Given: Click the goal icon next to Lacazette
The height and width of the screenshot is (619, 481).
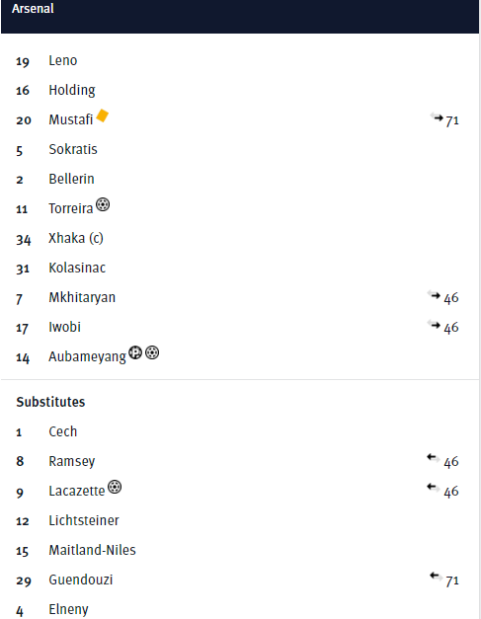Looking at the screenshot, I should 115,487.
